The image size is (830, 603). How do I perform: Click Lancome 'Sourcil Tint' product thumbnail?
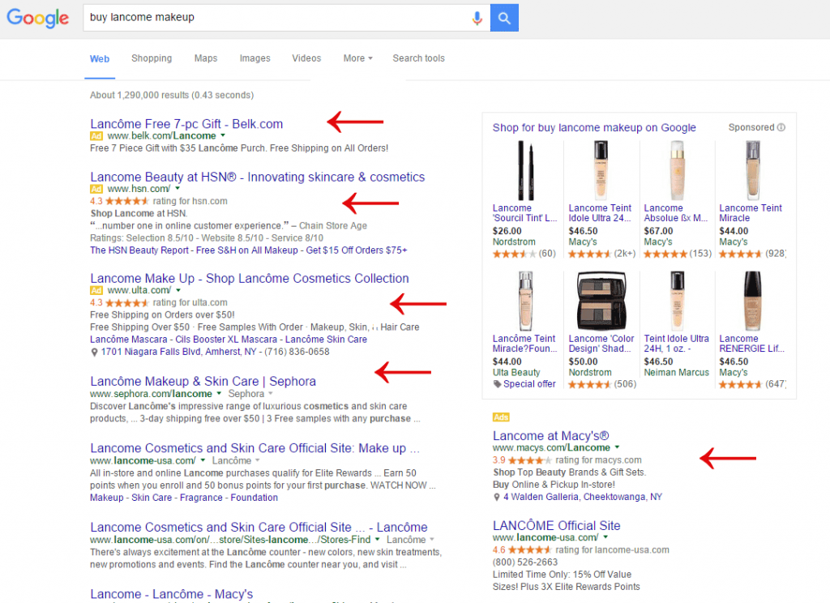point(525,170)
